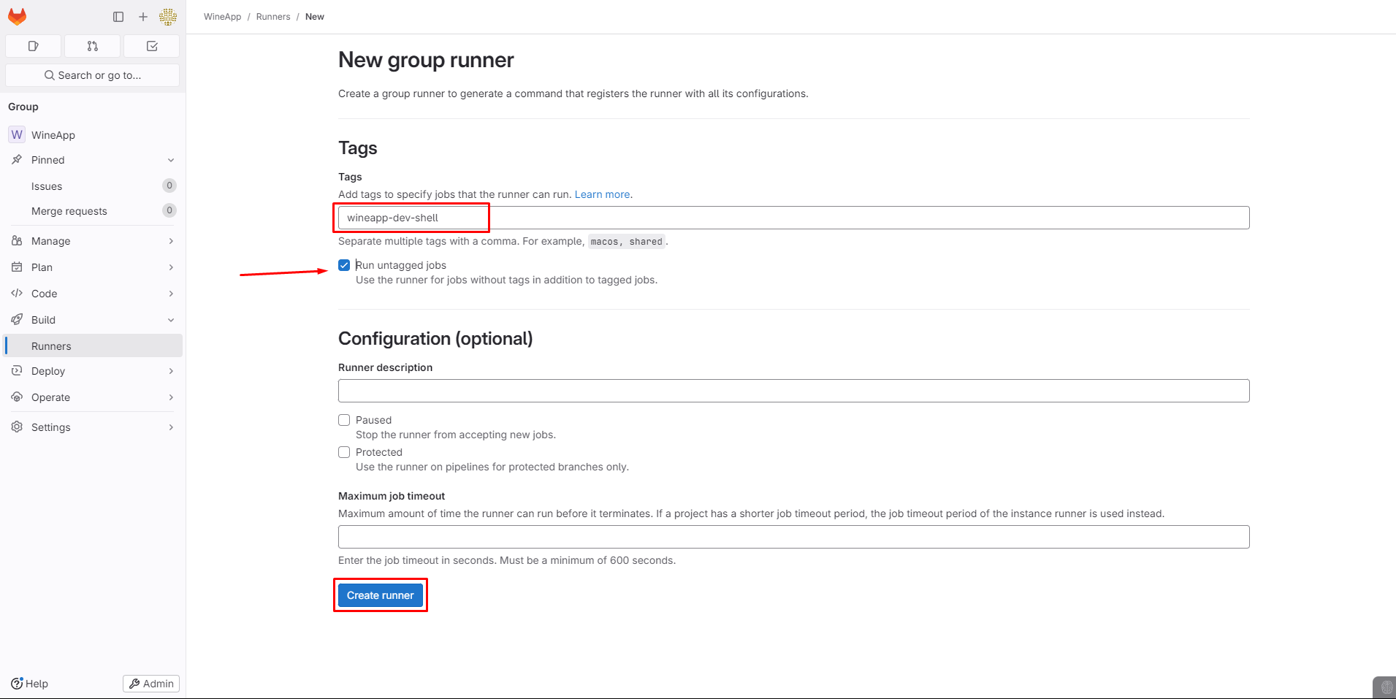Enable the Protected checkbox
The height and width of the screenshot is (699, 1396).
344,452
